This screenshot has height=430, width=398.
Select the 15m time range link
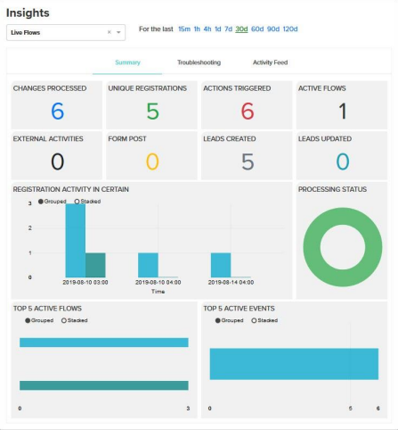tap(184, 29)
